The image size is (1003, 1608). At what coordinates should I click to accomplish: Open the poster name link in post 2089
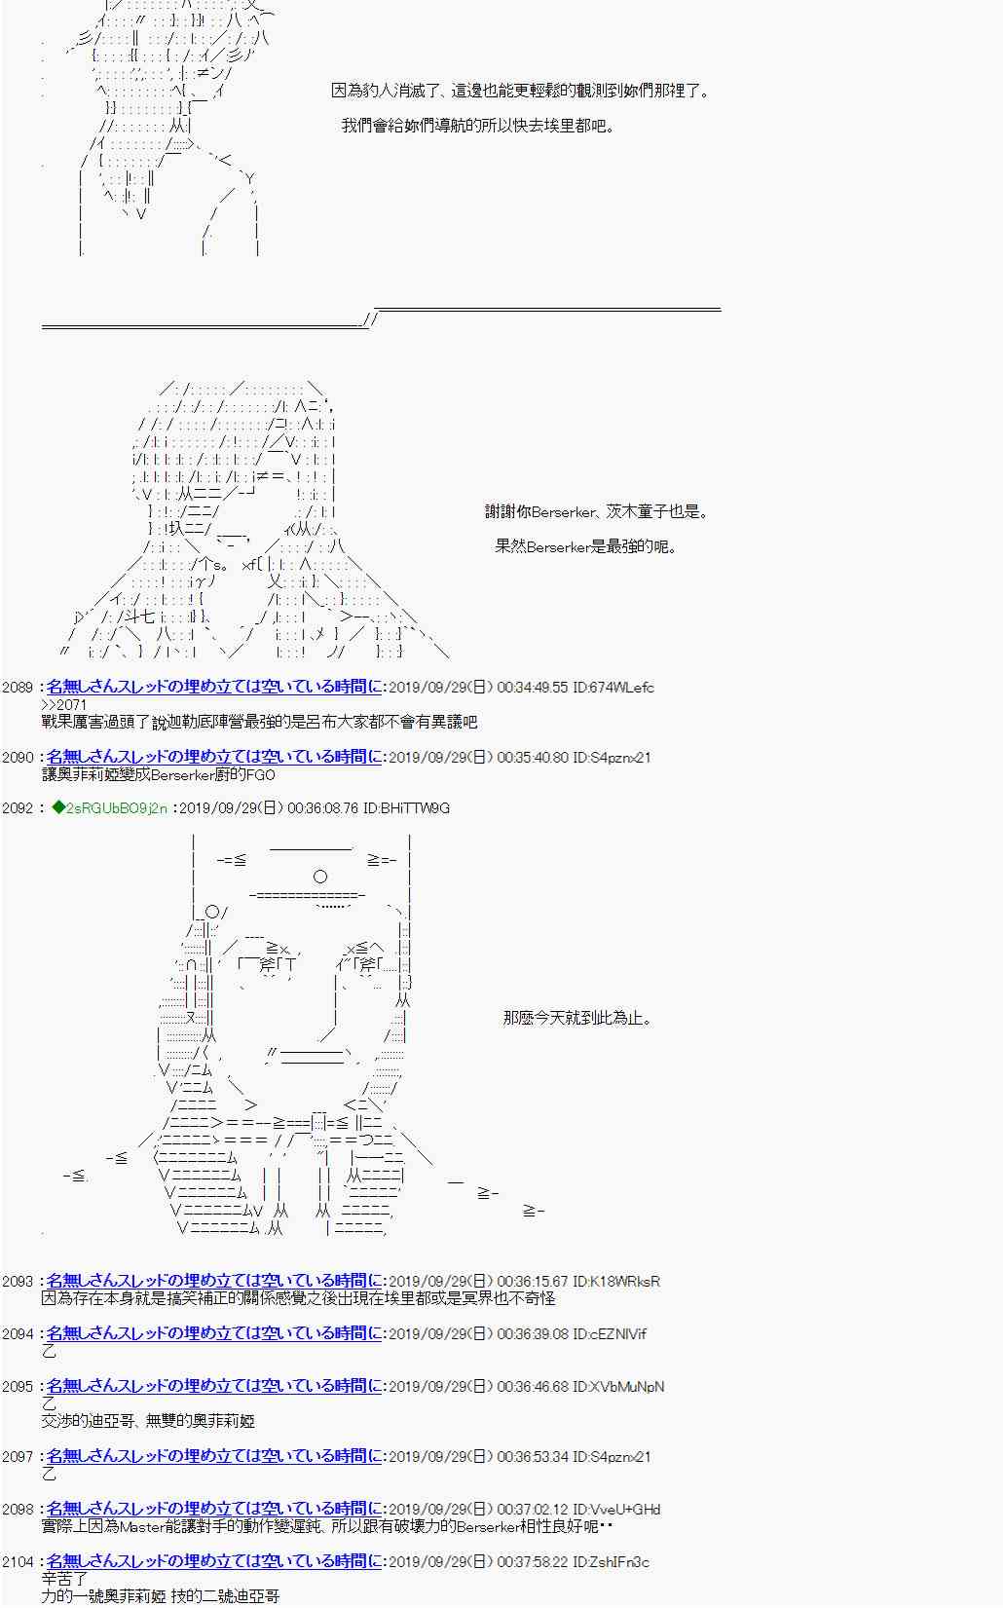[214, 687]
